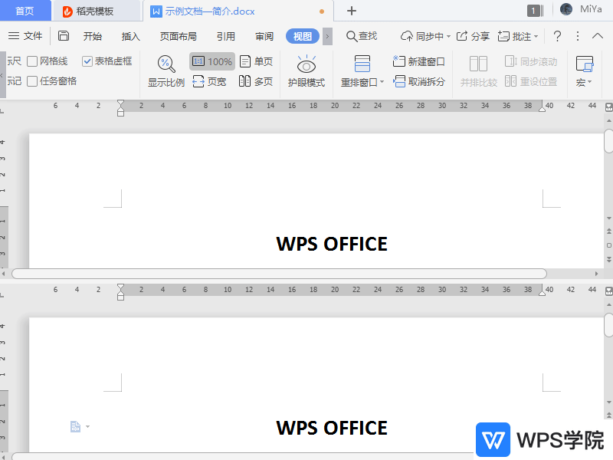Expand the 批注 comments dropdown
The height and width of the screenshot is (460, 613).
click(518, 36)
